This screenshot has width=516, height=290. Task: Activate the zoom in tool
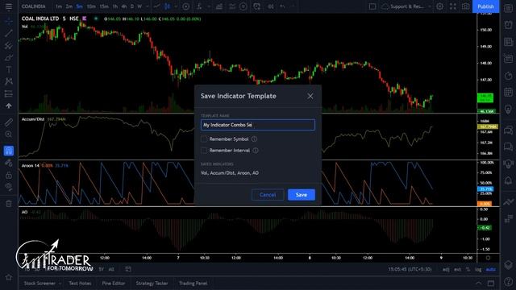coord(9,135)
